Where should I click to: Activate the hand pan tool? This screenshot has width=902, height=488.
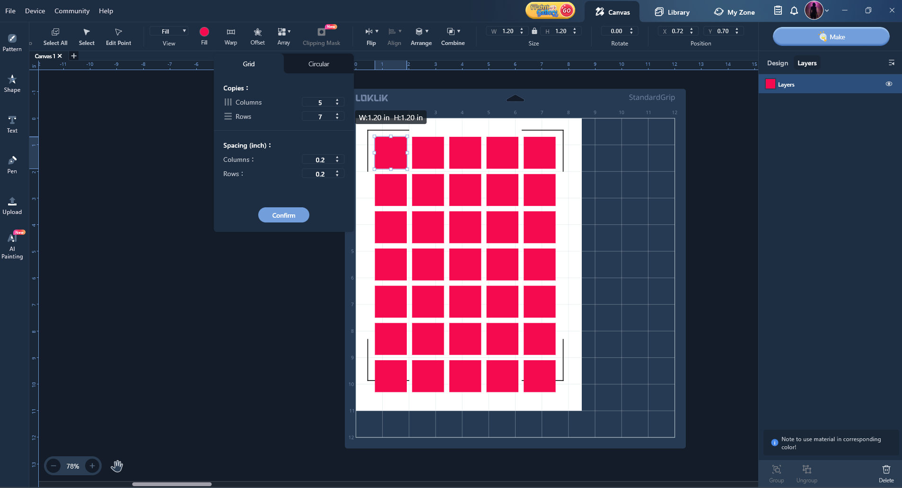(116, 466)
